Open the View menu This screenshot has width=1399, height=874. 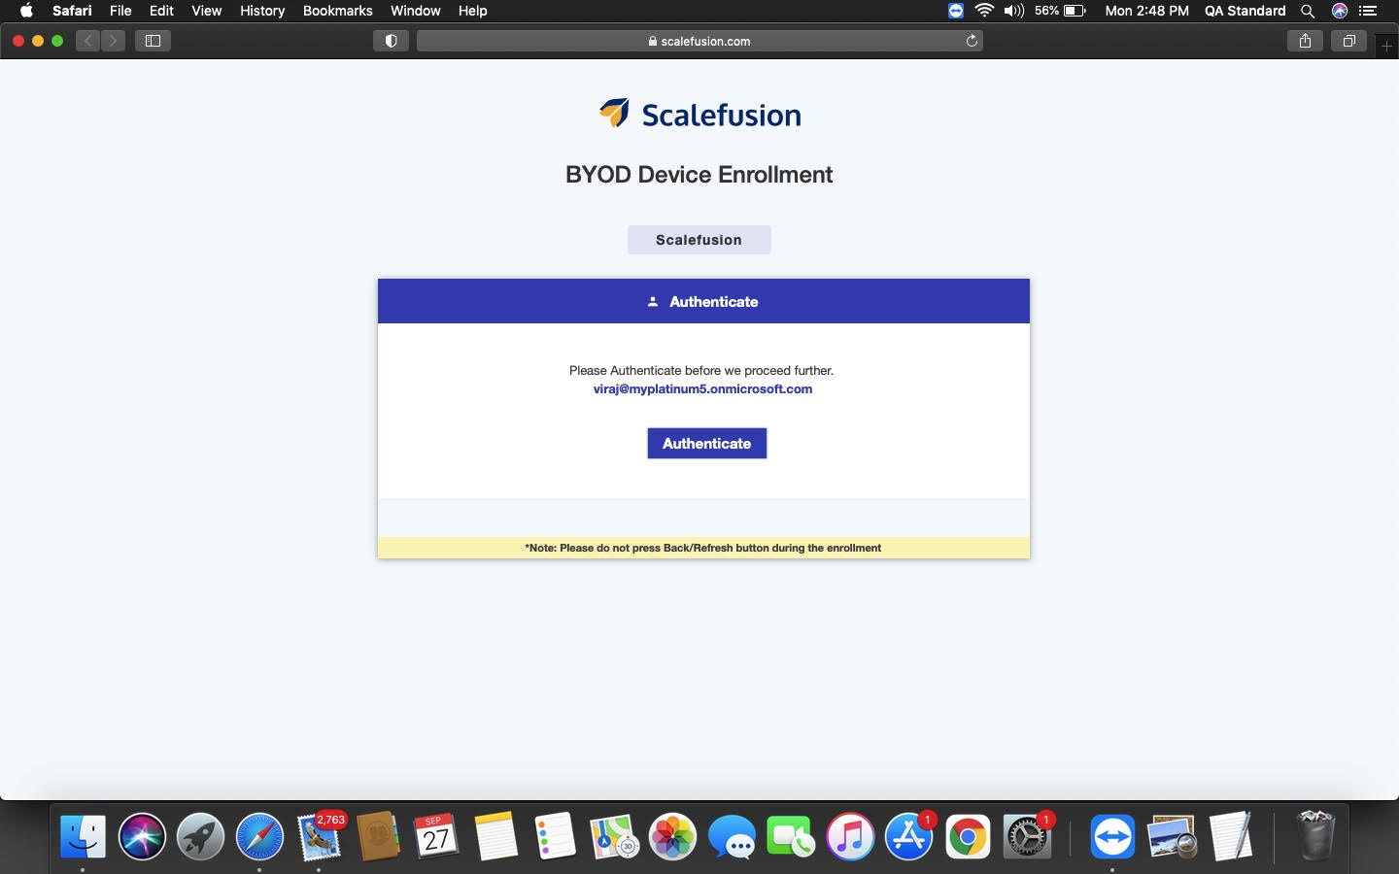[x=206, y=11]
